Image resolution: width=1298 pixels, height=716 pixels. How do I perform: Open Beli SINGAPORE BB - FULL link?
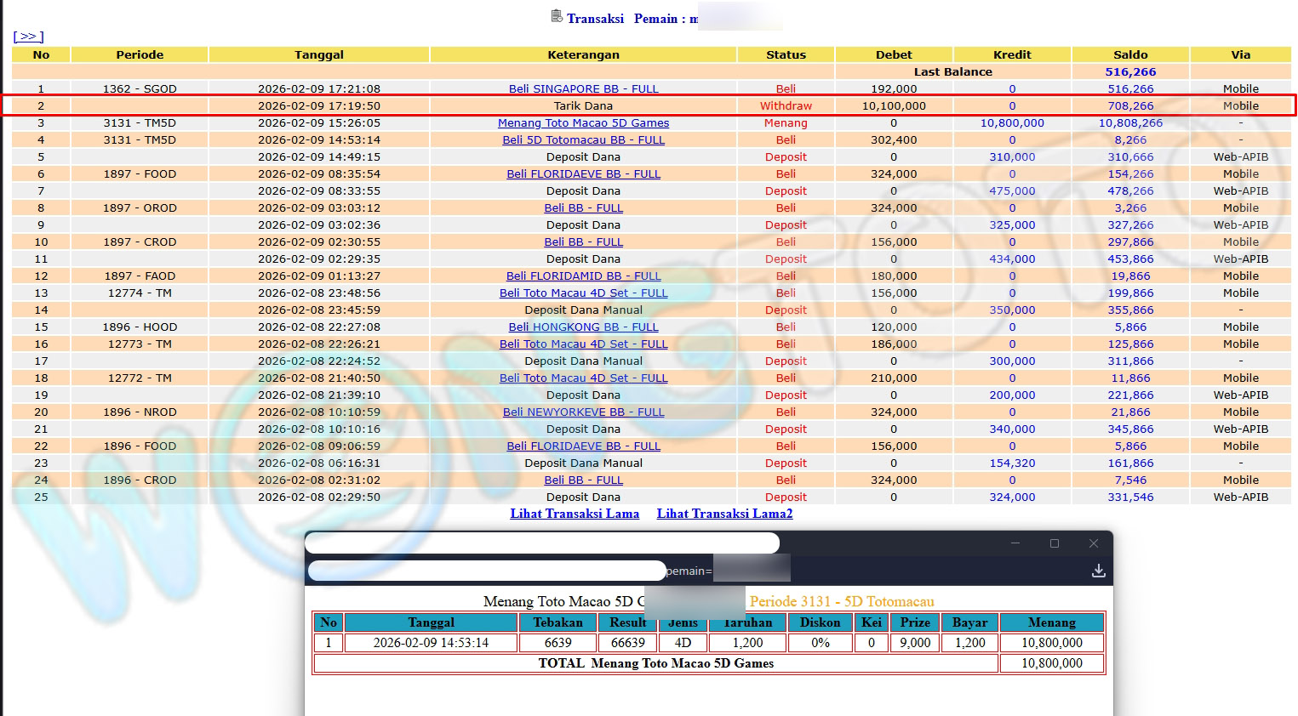pyautogui.click(x=583, y=89)
